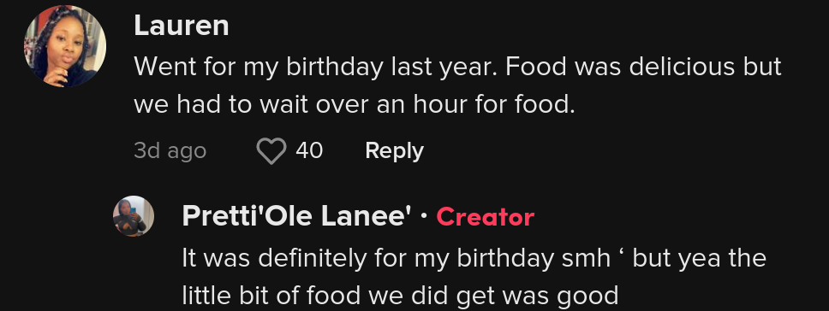Select the 40 likes count
The image size is (829, 311).
(309, 150)
